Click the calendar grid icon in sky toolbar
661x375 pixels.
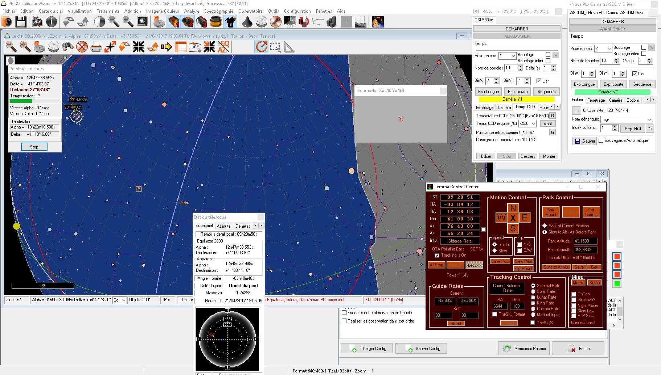tap(181, 47)
